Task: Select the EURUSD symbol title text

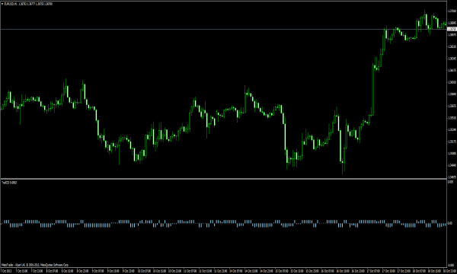Action: click(11, 4)
